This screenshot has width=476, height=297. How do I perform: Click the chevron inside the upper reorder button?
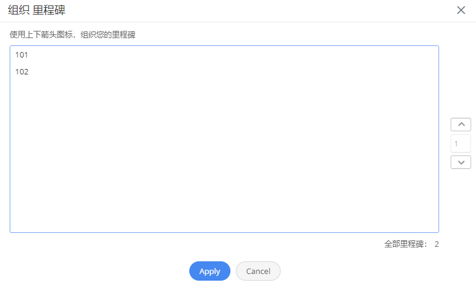coord(461,124)
